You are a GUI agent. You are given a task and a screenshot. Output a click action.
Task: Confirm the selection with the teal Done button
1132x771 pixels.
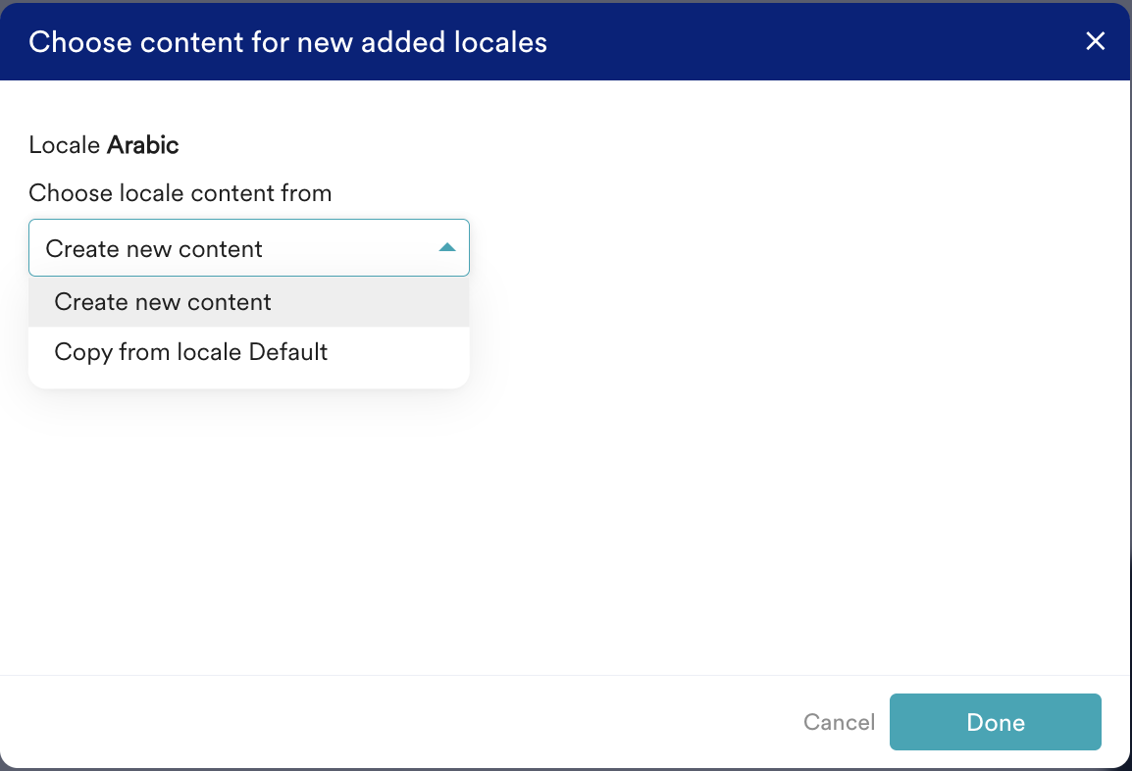(x=995, y=723)
